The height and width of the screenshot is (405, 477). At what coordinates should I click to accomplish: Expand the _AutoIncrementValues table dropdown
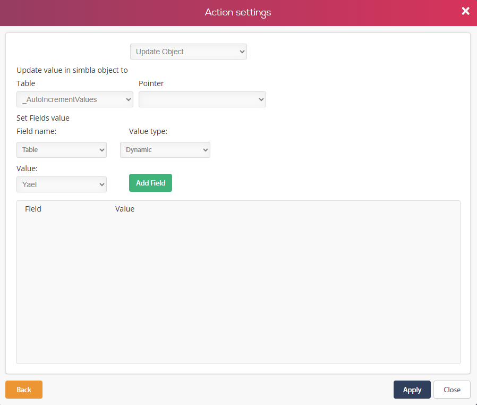click(x=74, y=99)
